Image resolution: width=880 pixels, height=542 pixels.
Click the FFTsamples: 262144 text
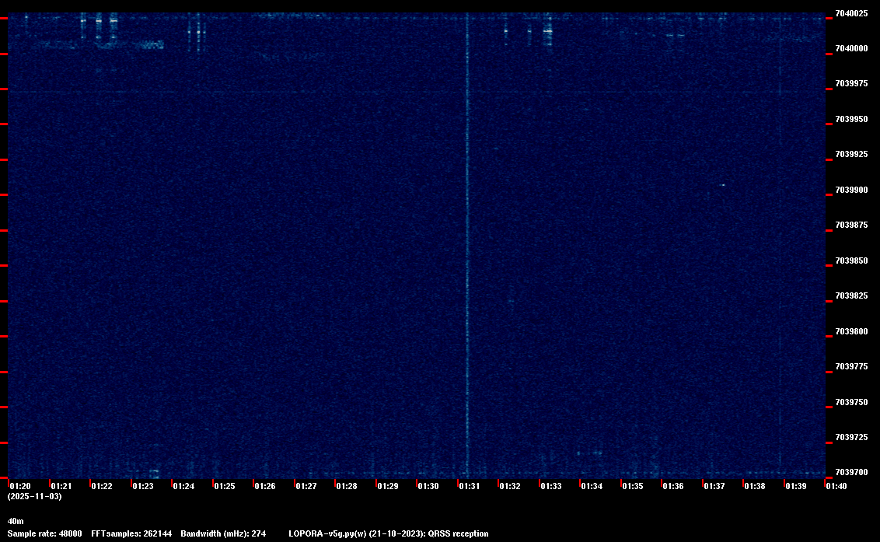(131, 534)
